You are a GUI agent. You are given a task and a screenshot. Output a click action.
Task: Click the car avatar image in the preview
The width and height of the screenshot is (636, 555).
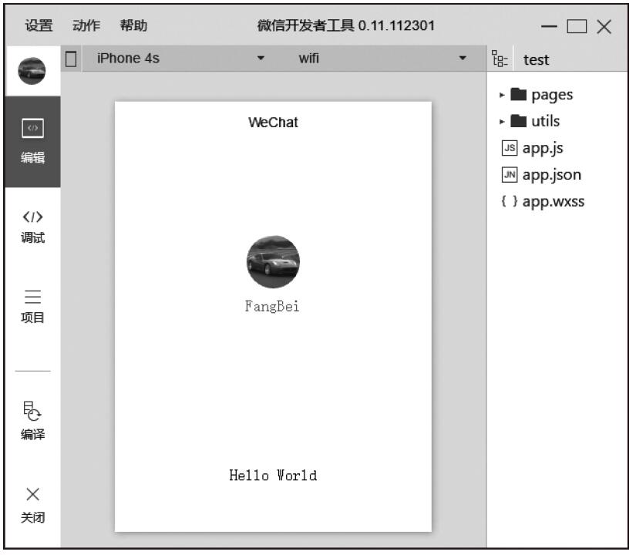[x=273, y=262]
